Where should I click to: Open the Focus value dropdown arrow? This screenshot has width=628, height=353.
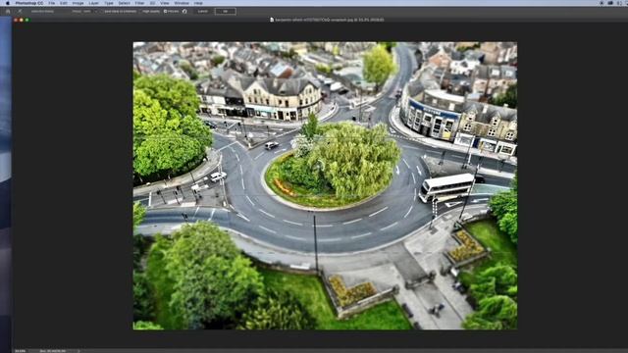pyautogui.click(x=96, y=11)
